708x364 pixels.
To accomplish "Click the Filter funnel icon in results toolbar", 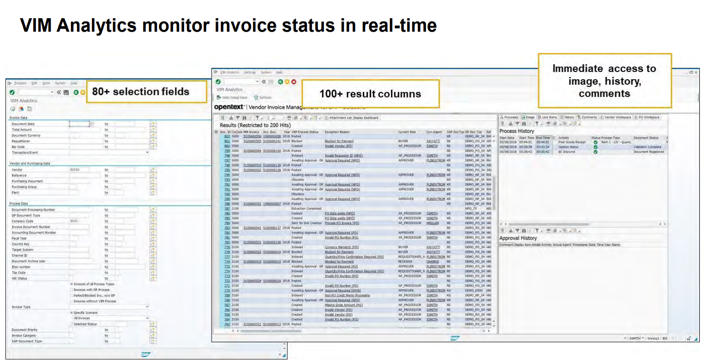I will point(257,118).
